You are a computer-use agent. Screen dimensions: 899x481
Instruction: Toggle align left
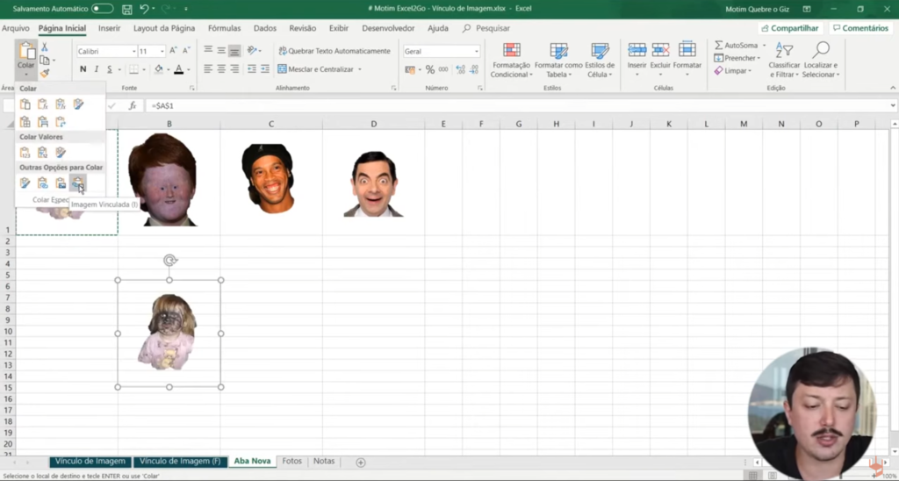[208, 68]
